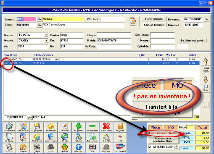Click the PDF export icon
The width and height of the screenshot is (214, 154).
(106, 138)
